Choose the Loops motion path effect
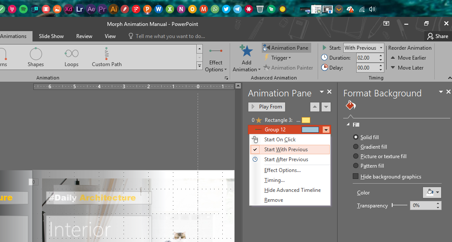 [72, 54]
